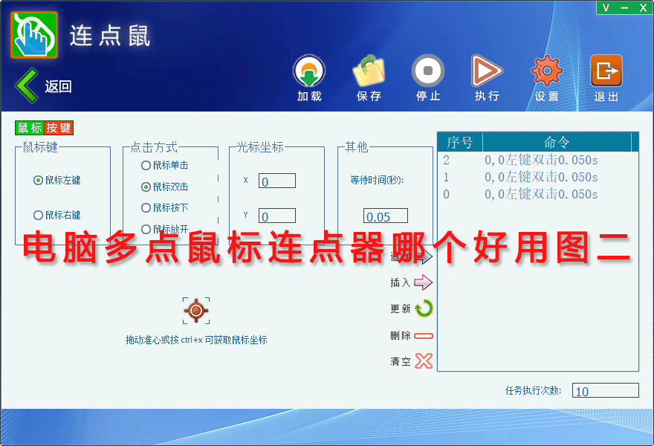
Task: Stop execution with the 停止 icon
Action: (428, 71)
